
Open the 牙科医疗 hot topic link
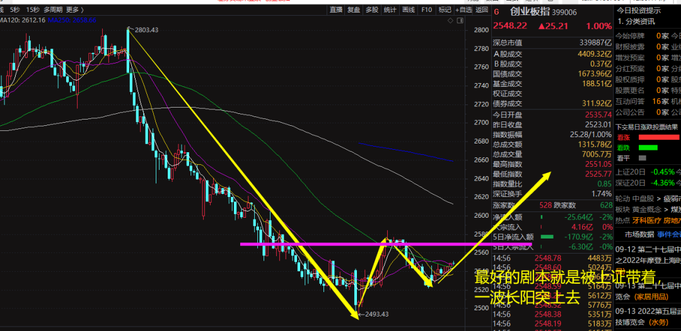click(646, 220)
